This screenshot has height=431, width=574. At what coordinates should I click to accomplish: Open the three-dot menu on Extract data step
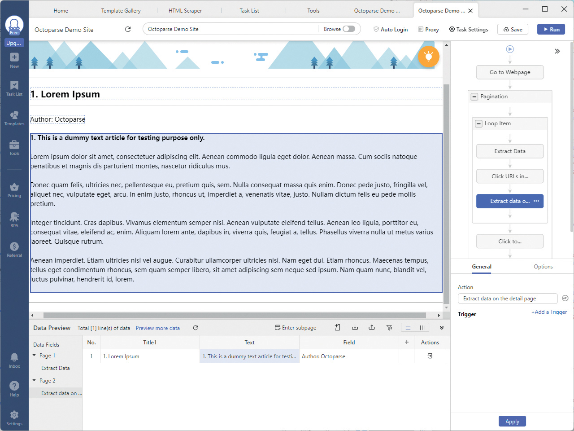pyautogui.click(x=536, y=201)
